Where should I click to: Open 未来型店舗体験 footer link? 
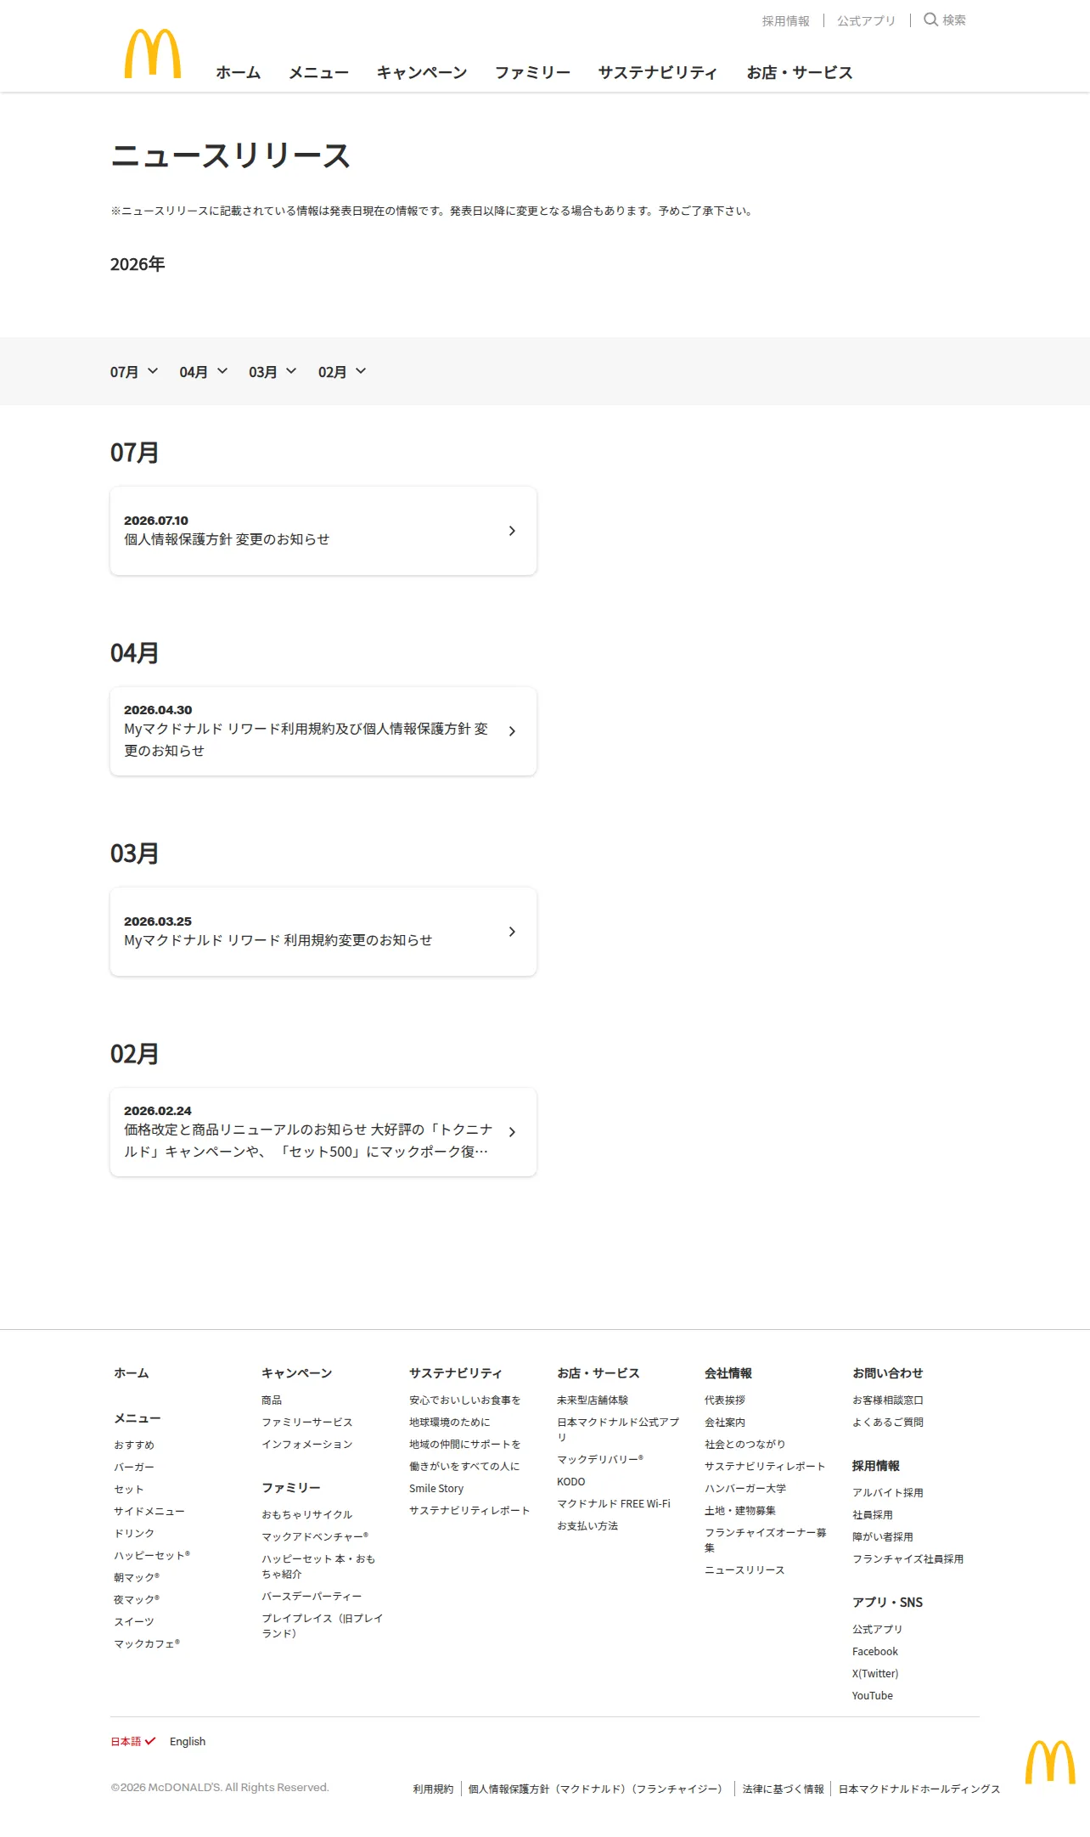(x=593, y=1400)
